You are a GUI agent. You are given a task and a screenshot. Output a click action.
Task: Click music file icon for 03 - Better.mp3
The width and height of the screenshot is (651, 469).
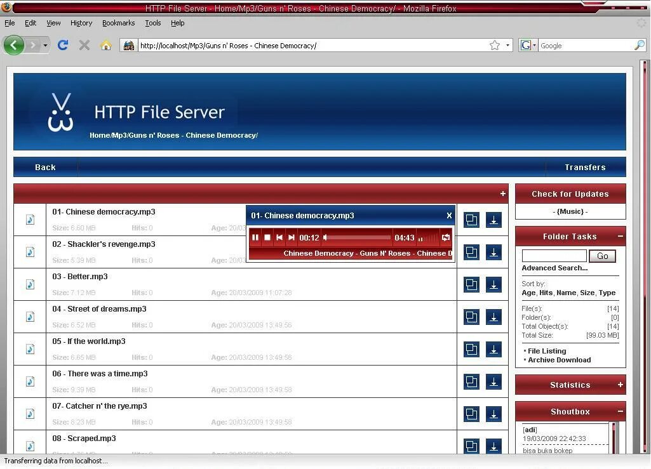[x=30, y=284]
